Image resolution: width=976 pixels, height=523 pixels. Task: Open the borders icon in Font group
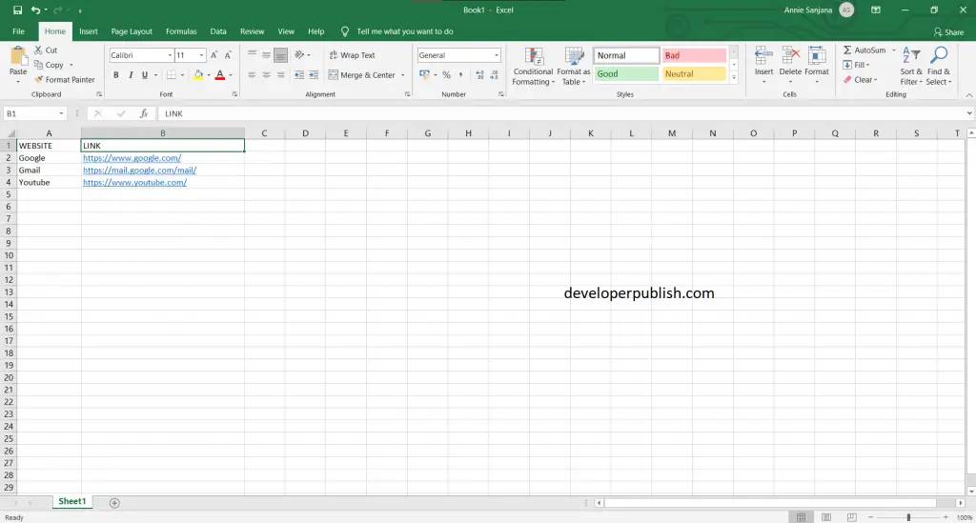[x=172, y=75]
